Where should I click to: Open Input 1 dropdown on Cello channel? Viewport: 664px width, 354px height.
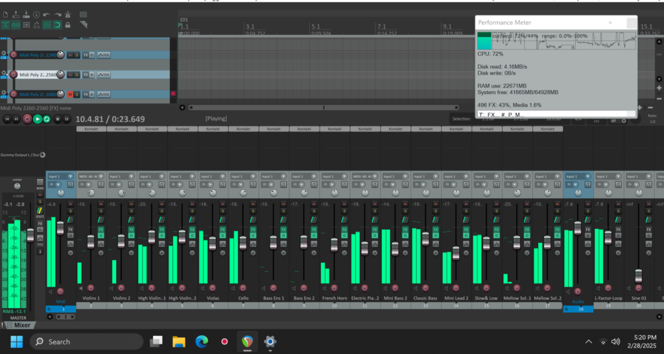coord(243,176)
